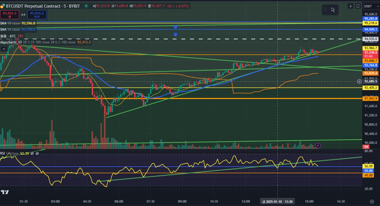
Task: Open fullscreen chart view icon
Action: click(x=358, y=6)
